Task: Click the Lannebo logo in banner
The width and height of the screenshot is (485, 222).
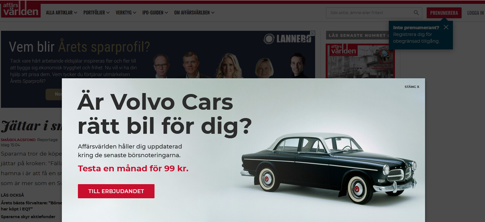Action: pos(287,39)
